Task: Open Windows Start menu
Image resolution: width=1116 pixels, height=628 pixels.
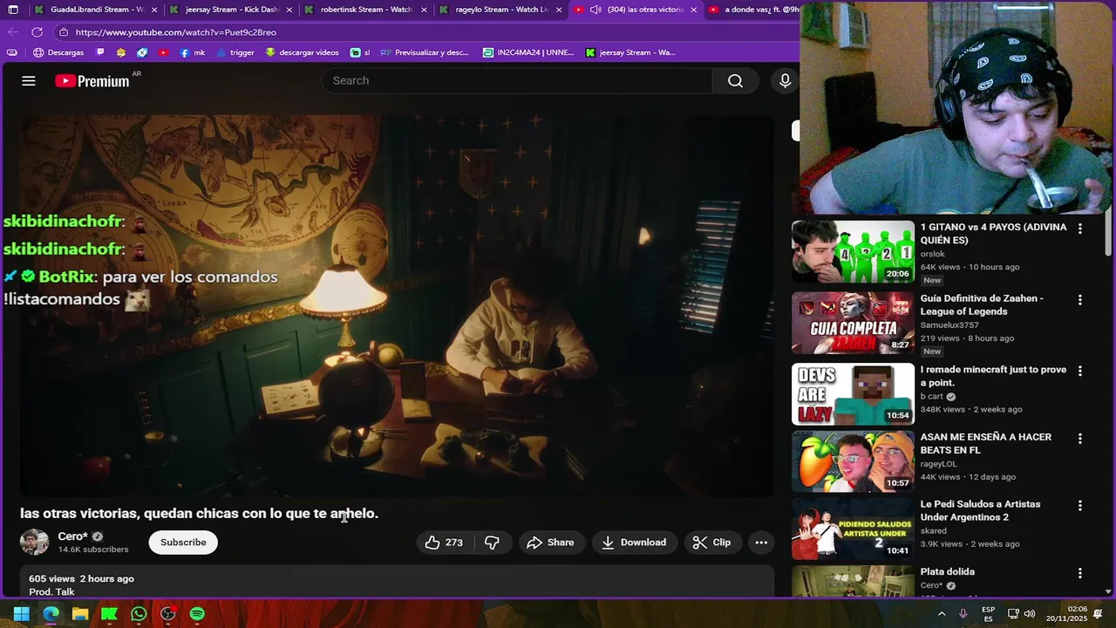Action: 22,614
